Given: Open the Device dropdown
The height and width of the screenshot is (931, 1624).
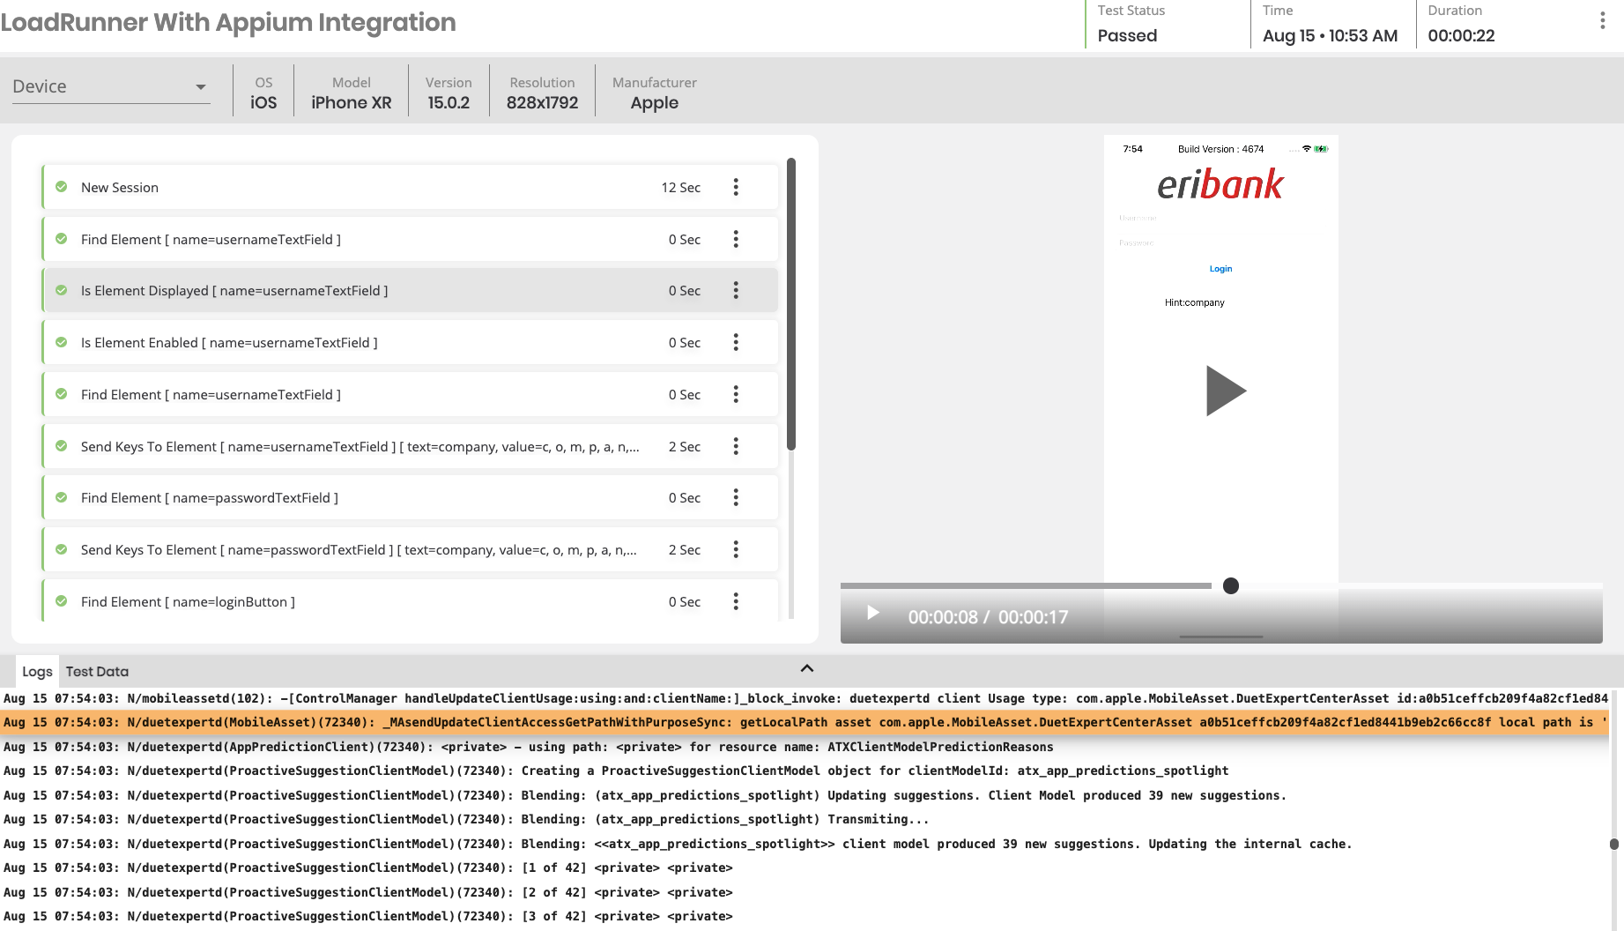Looking at the screenshot, I should (x=111, y=86).
